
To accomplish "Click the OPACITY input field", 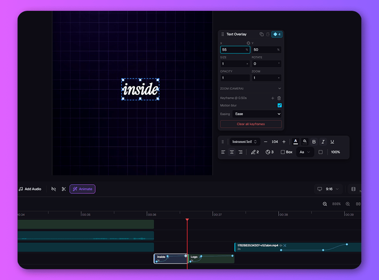I will coord(235,78).
